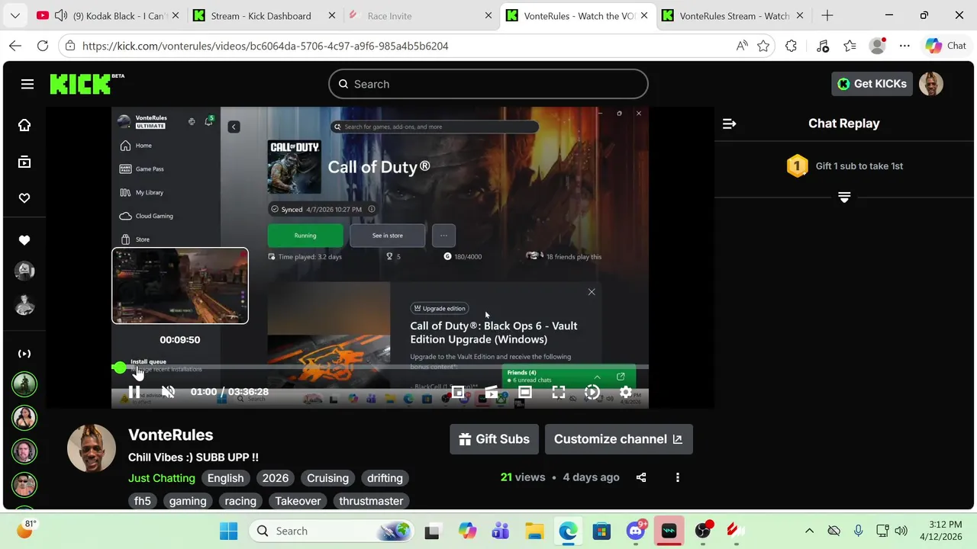Refresh the current page
The width and height of the screenshot is (977, 549).
click(x=43, y=46)
